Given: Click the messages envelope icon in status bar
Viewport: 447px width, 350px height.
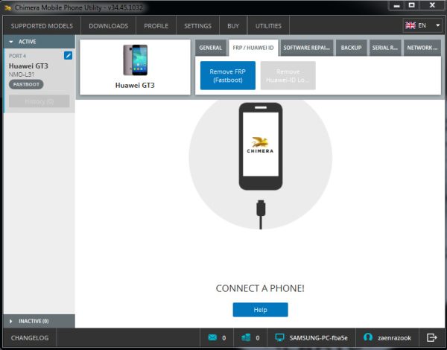Looking at the screenshot, I should click(212, 338).
